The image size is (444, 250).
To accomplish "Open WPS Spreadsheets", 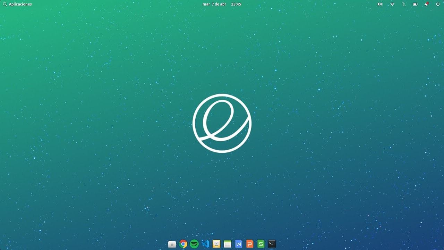I will pos(261,244).
